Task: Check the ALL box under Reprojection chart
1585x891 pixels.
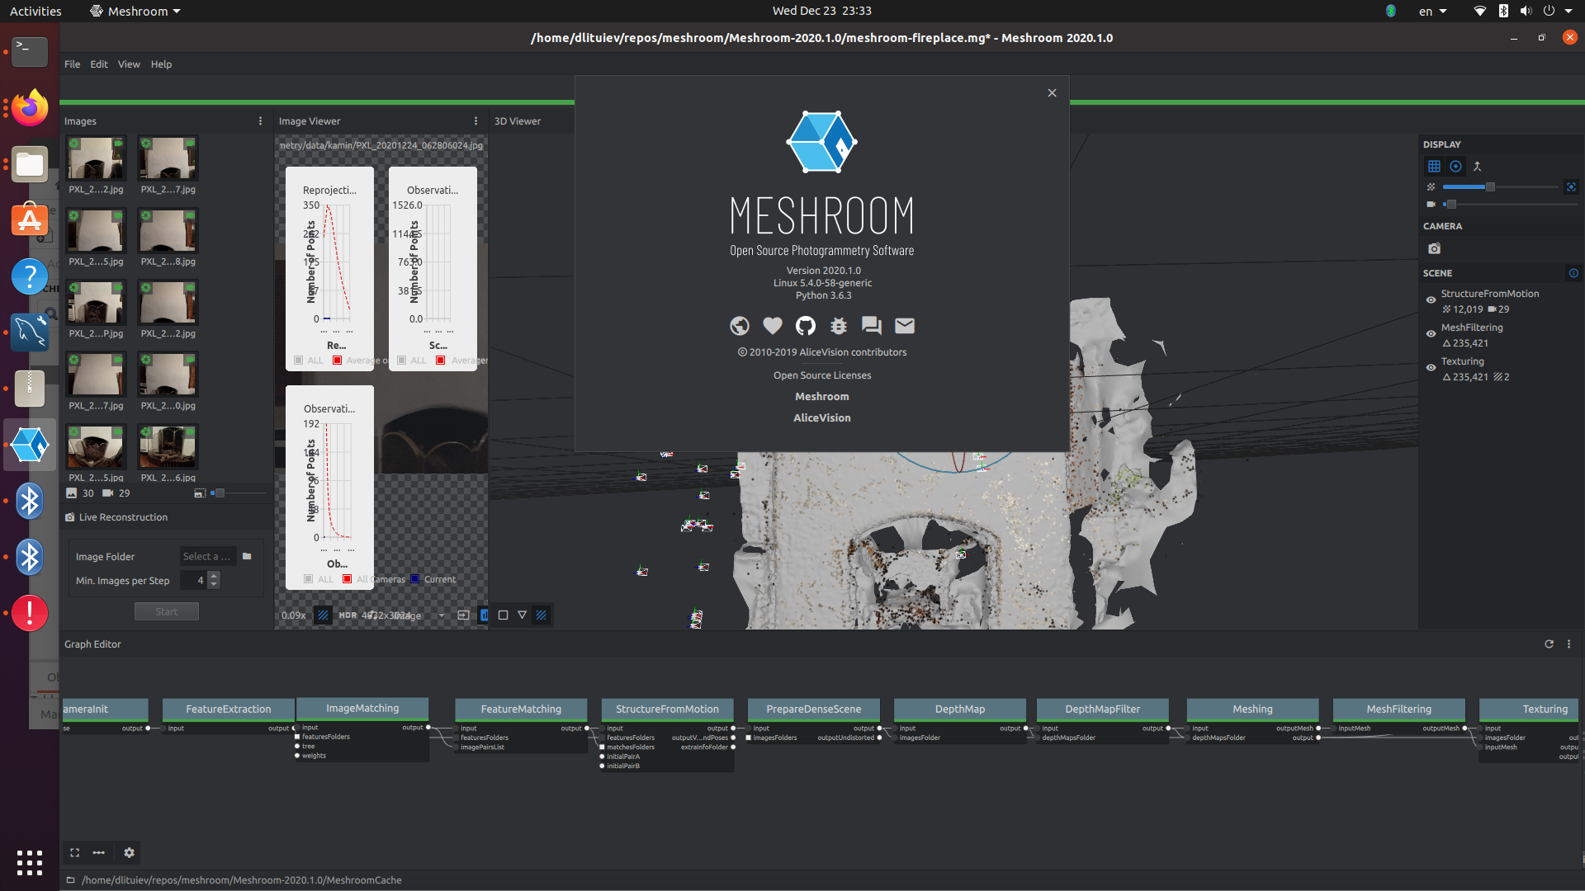Action: tap(299, 361)
